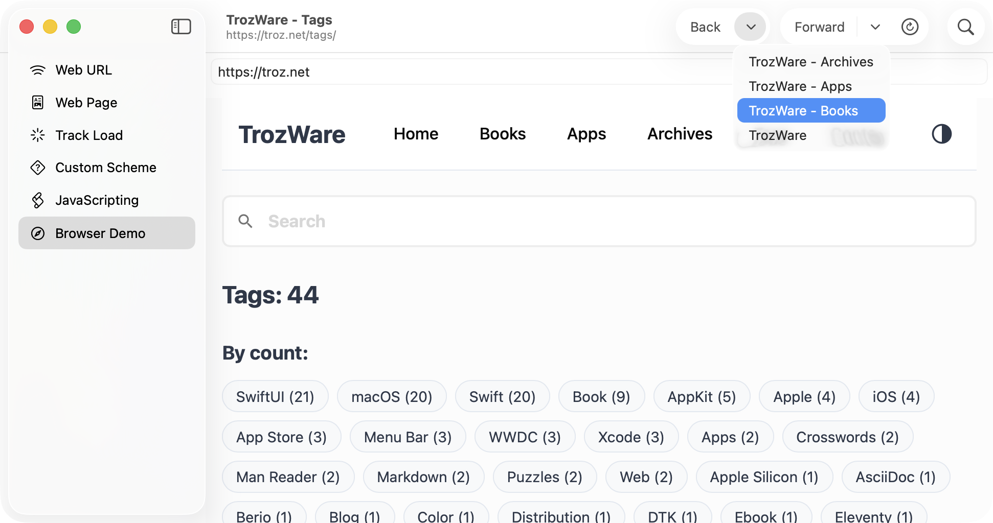The image size is (993, 523).
Task: Open the JavaScripting sidebar item
Action: (x=38, y=200)
